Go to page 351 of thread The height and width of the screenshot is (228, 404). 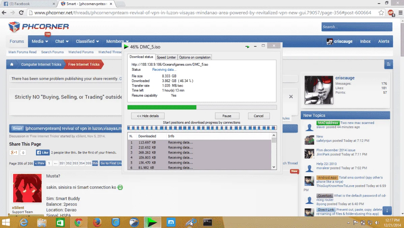[62, 163]
